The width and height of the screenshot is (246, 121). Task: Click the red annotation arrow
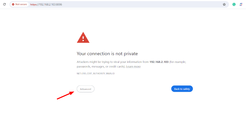click(65, 95)
